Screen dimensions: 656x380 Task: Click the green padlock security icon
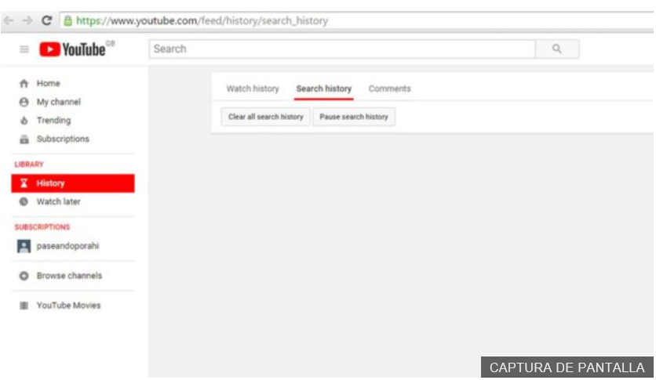(x=67, y=20)
